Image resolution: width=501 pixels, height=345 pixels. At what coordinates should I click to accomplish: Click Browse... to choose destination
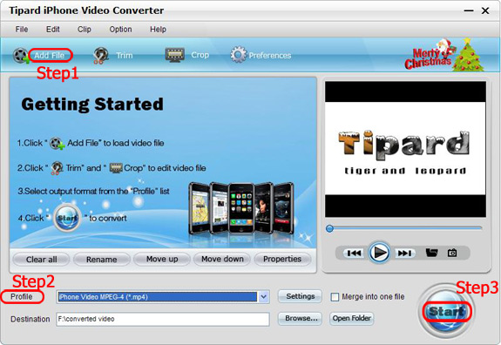(300, 319)
